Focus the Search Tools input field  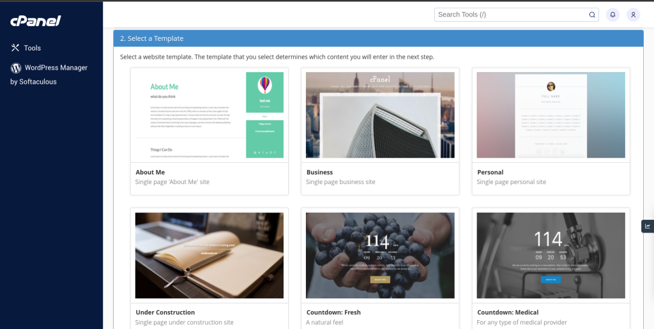tap(516, 15)
